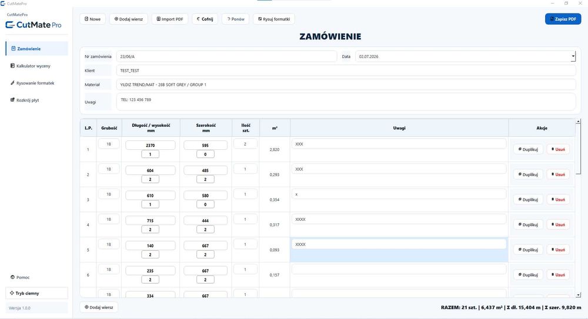
Task: Click table scrollbar down arrow
Action: pos(578,295)
